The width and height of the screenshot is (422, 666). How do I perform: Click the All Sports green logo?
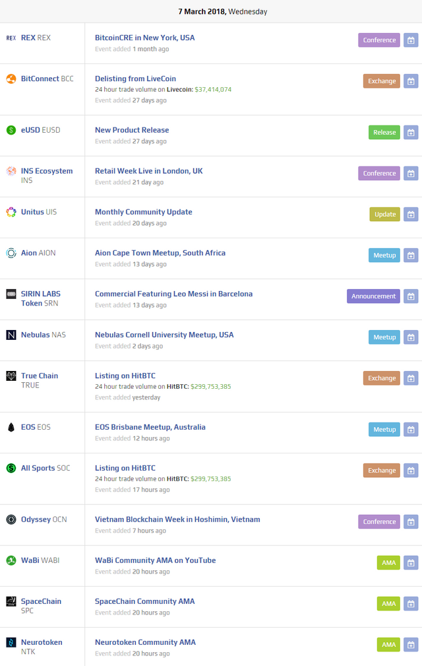click(11, 468)
